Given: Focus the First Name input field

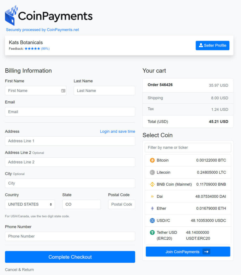Looking at the screenshot, I should [36, 91].
